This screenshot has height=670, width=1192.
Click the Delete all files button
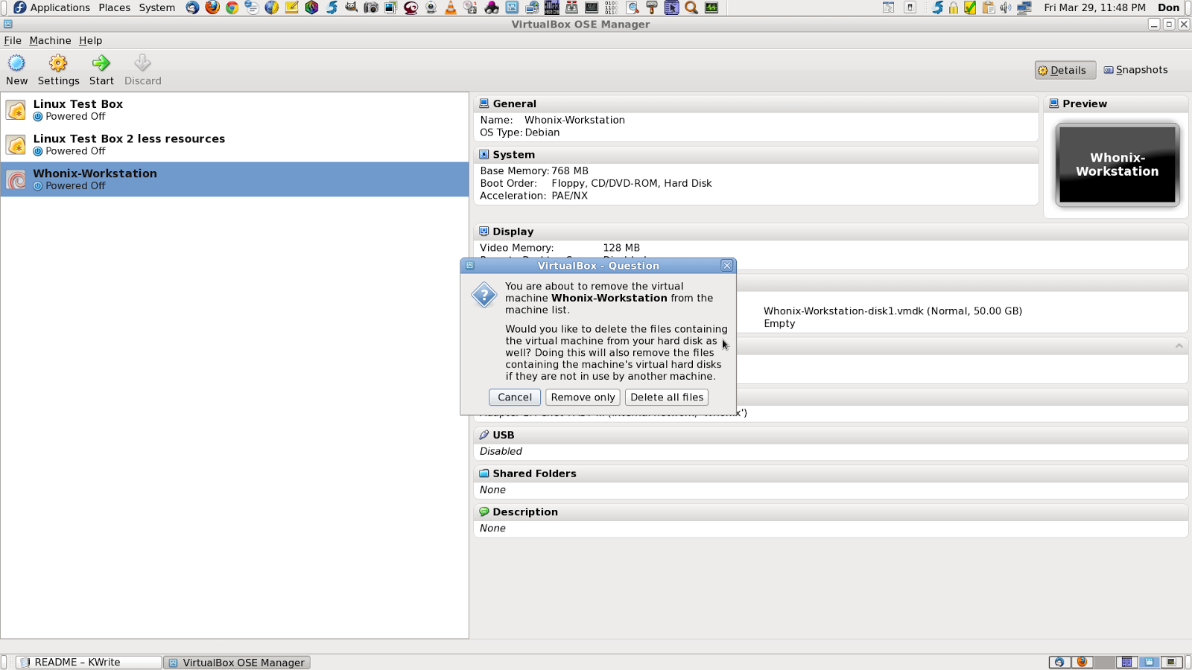(x=666, y=397)
